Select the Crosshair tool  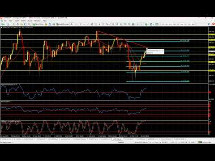pyautogui.click(x=76, y=24)
